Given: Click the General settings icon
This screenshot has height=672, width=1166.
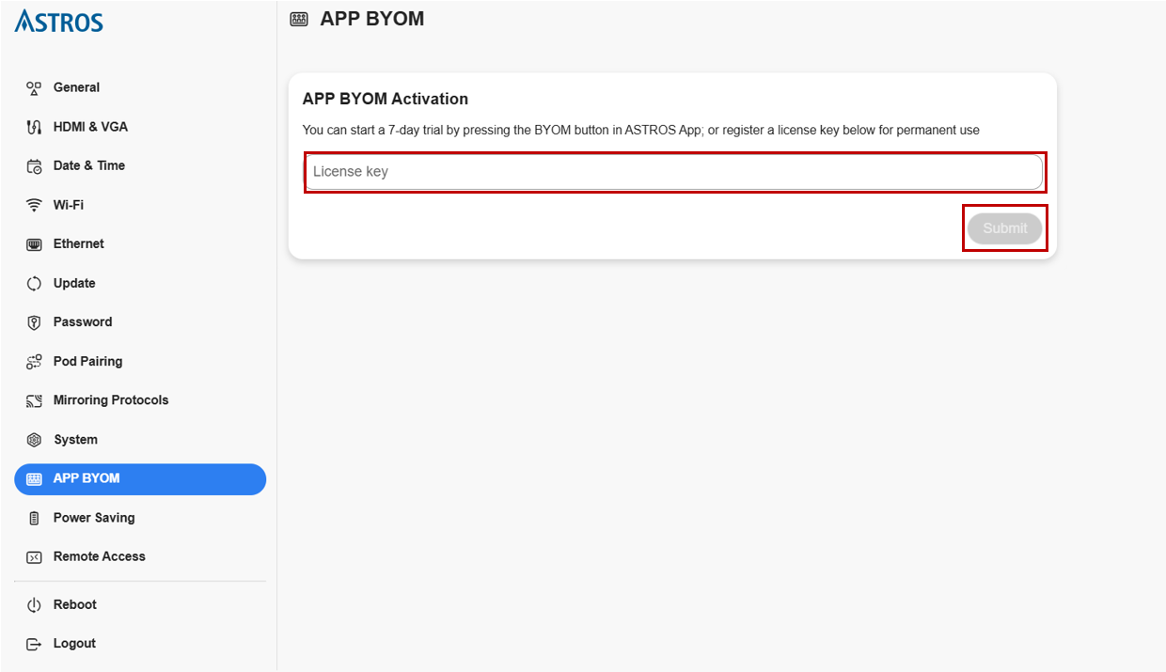Looking at the screenshot, I should click(x=34, y=88).
